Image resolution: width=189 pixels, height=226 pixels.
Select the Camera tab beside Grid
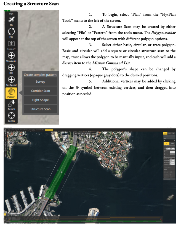pyautogui.click(x=172, y=143)
